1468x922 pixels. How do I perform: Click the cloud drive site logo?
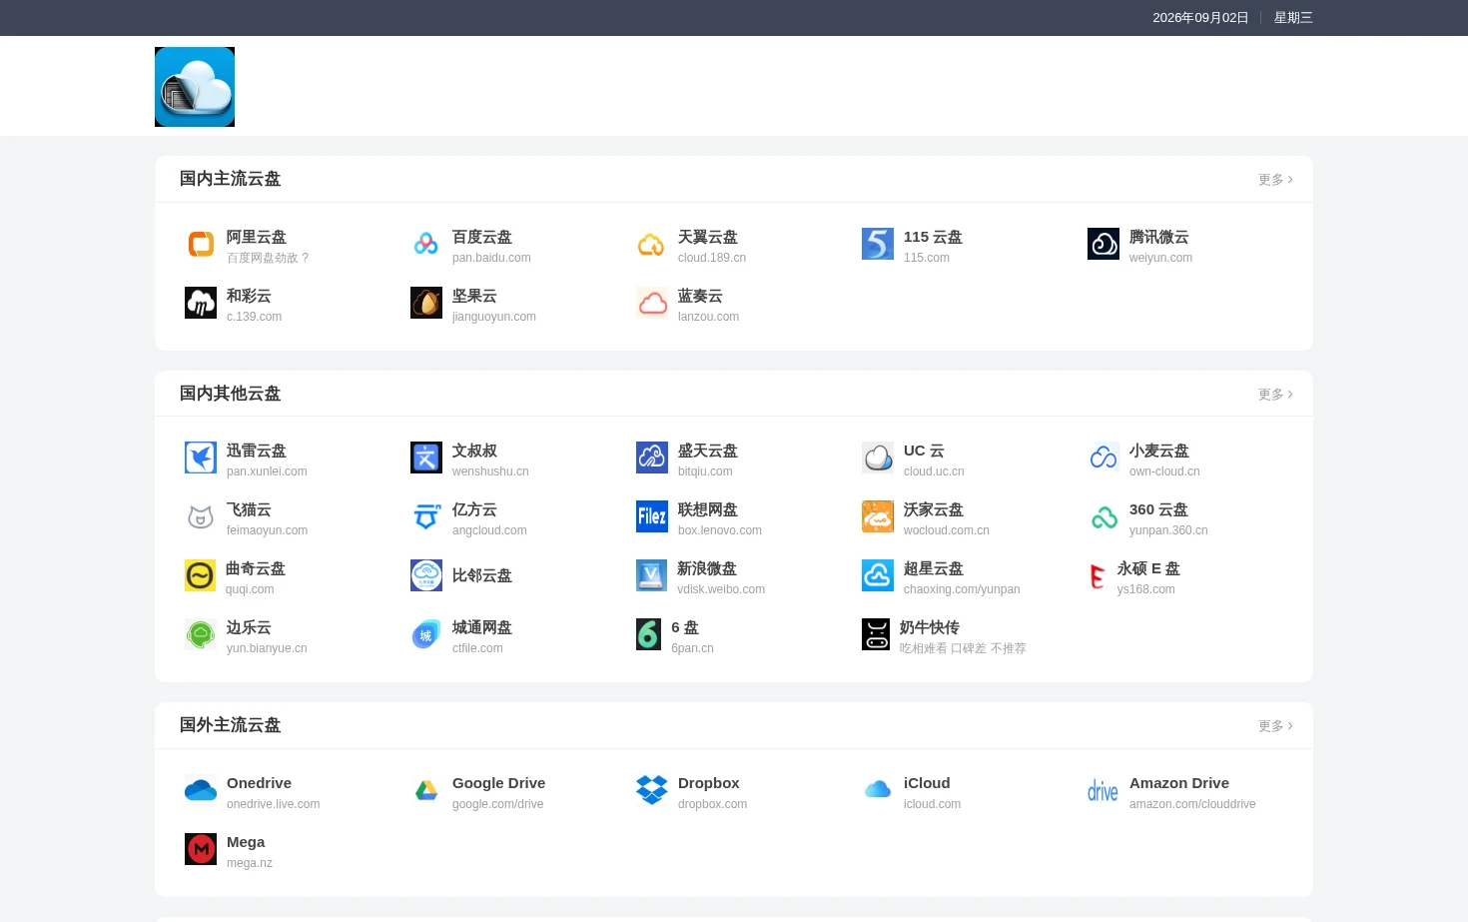click(195, 87)
